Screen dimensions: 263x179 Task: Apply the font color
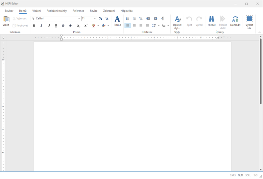coord(104,26)
